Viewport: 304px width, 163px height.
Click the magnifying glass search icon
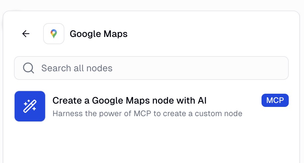(29, 68)
